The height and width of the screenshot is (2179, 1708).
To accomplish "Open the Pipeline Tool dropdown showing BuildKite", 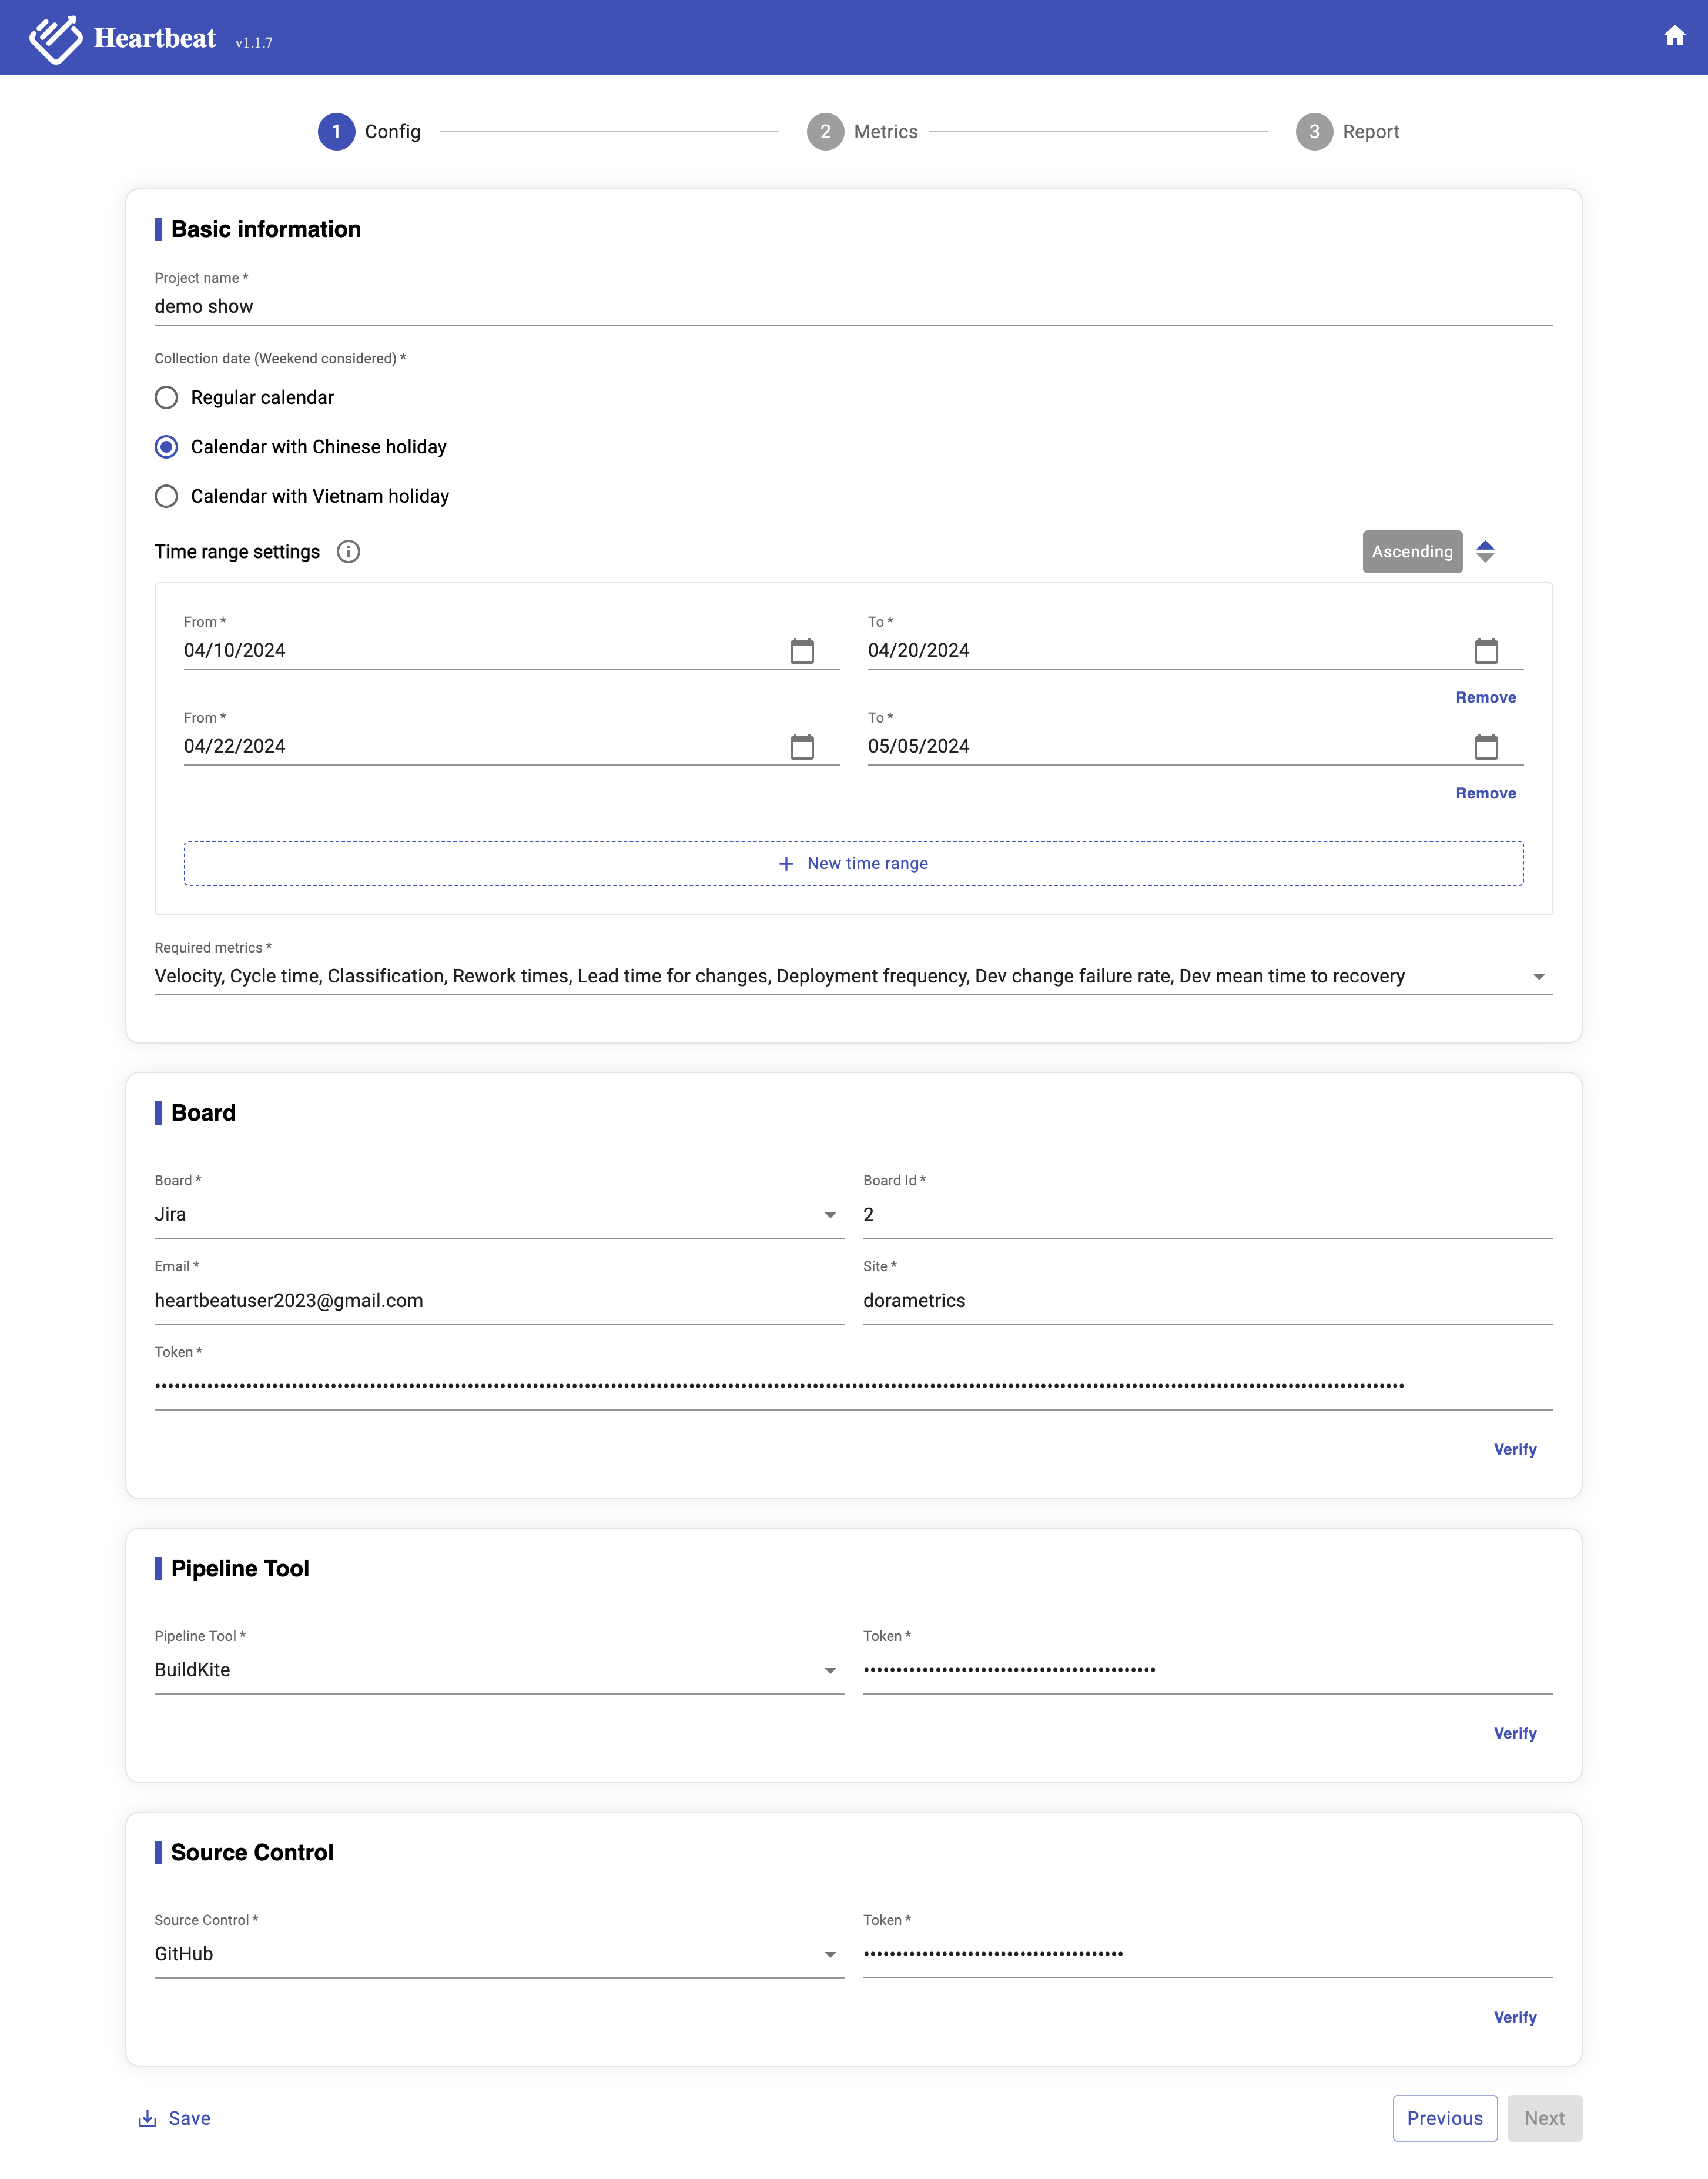I will click(829, 1671).
